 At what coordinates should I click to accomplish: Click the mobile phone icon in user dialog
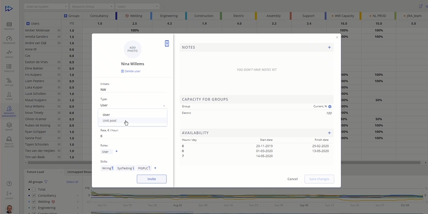click(167, 43)
